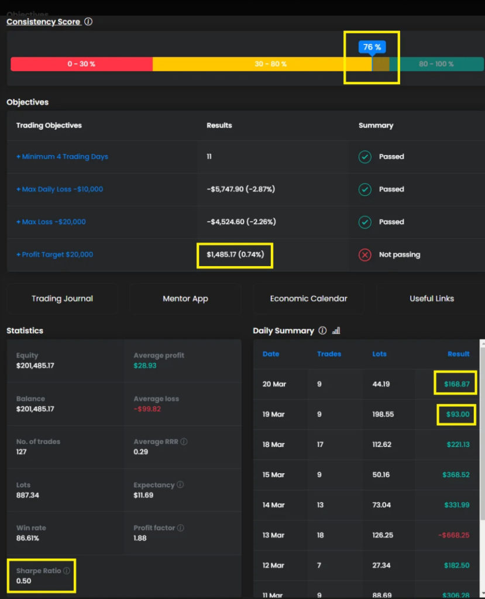Click the Consistency Score info icon

click(x=88, y=22)
